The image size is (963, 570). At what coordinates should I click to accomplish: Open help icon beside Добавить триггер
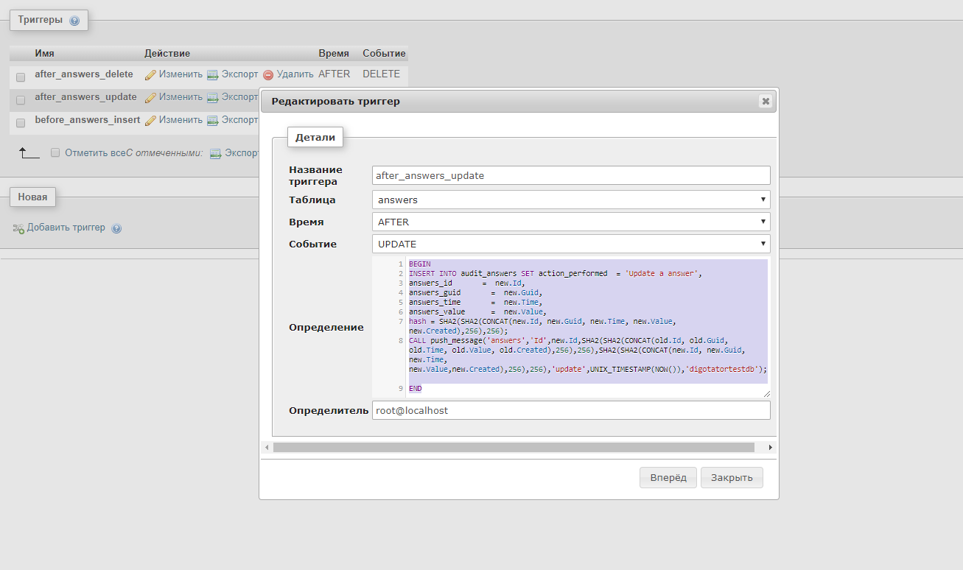pos(116,228)
